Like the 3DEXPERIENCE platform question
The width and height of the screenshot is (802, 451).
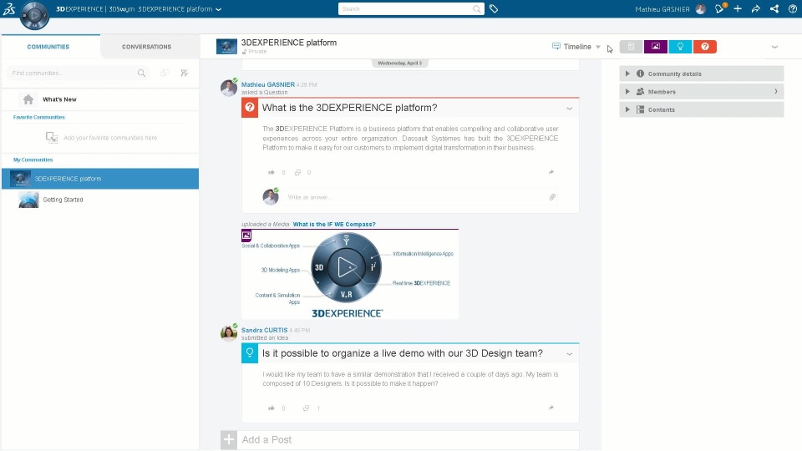coord(272,172)
